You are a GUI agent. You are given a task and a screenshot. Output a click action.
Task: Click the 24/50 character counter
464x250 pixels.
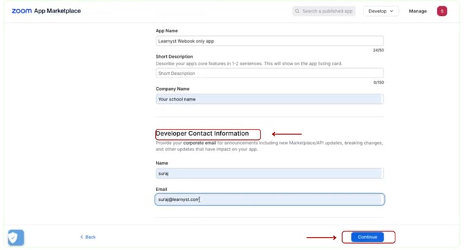(x=378, y=51)
